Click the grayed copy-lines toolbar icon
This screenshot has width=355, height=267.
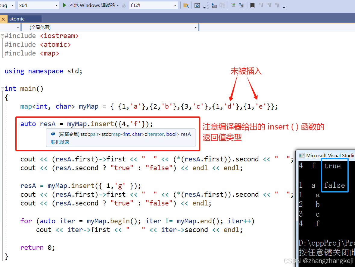click(x=222, y=5)
